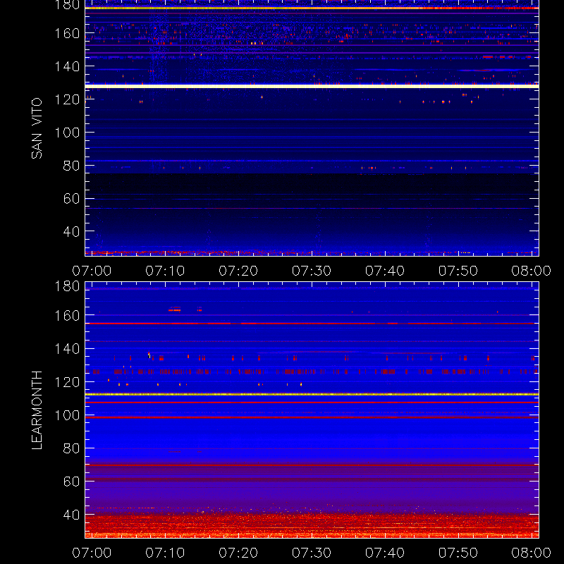Click 07:30 under the San Vito plot
564x564 pixels.
pyautogui.click(x=312, y=271)
